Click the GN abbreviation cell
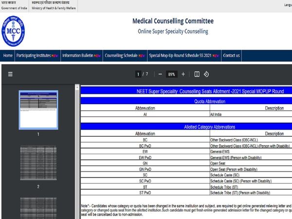Screen dimensions: 292x219 click(x=145, y=164)
